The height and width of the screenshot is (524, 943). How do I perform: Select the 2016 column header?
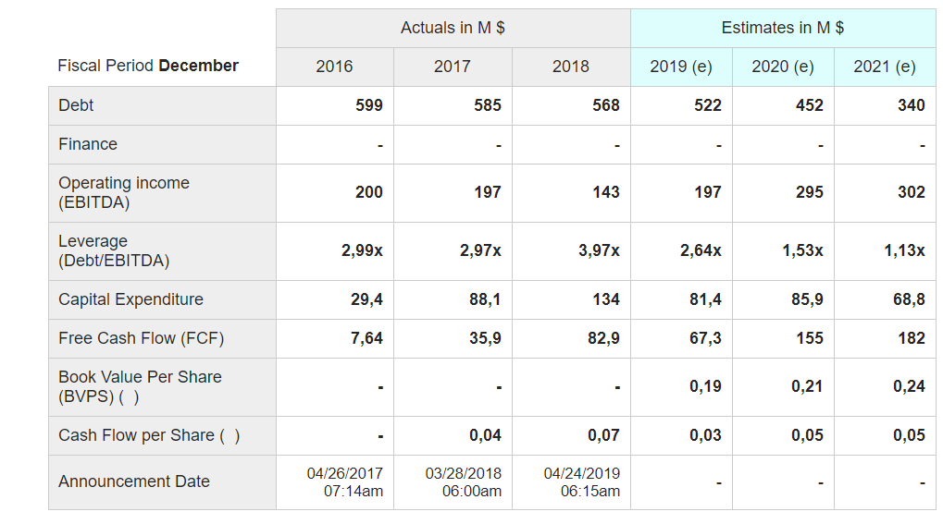(x=334, y=67)
